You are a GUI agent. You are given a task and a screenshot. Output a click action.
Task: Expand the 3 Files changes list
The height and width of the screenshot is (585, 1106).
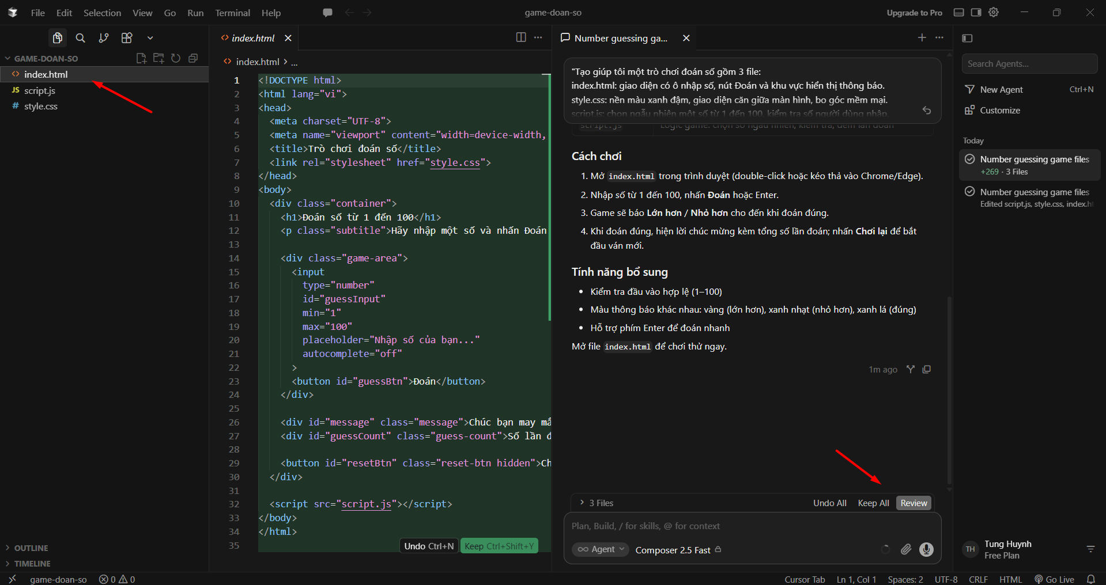[597, 503]
